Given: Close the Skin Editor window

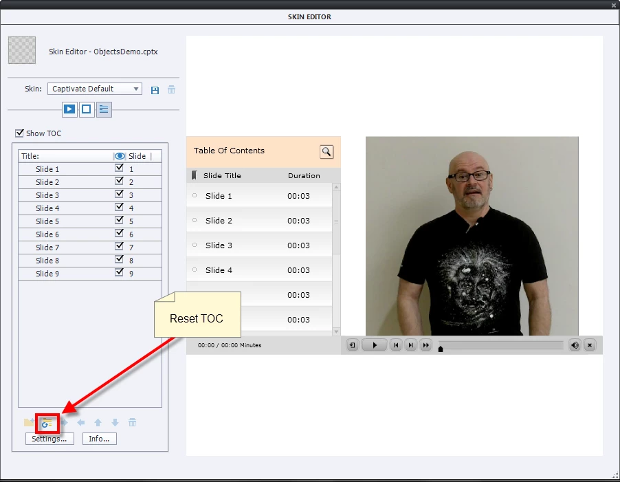Looking at the screenshot, I should coord(614,5).
